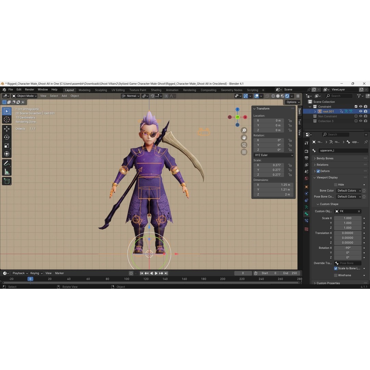
Task: Switch to the Shading workspace tab
Action: [156, 90]
